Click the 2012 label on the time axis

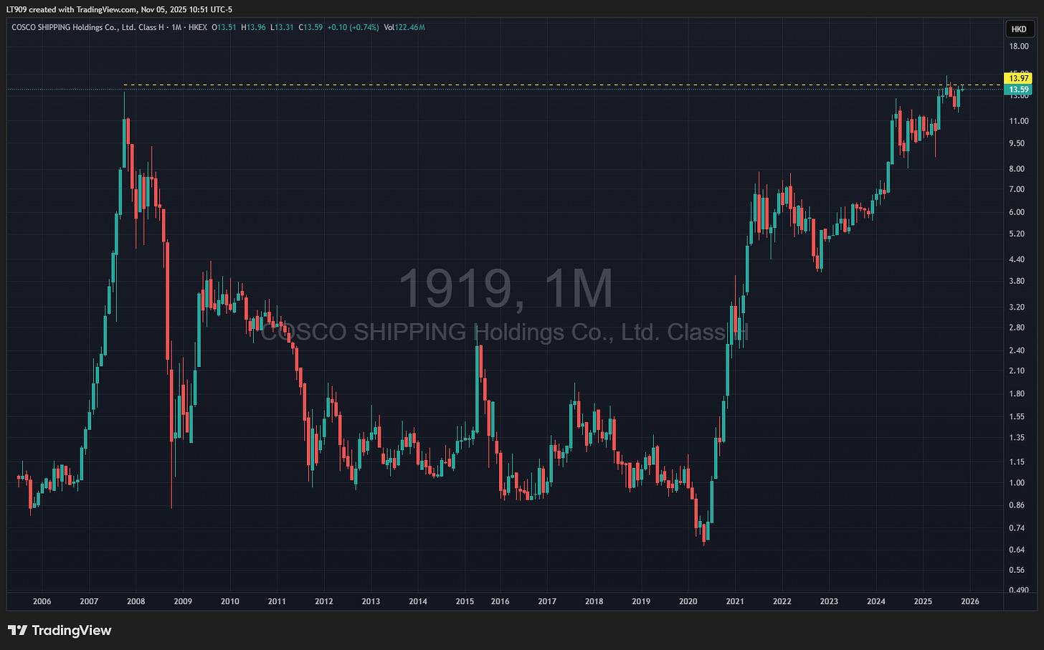pos(324,601)
